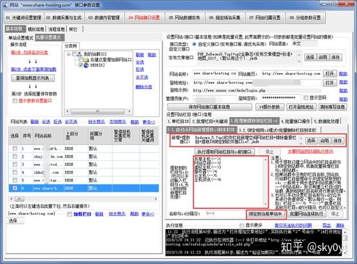357x264 pixels.
Task: Click 保存网站接口基本信息 button
Action: click(209, 107)
